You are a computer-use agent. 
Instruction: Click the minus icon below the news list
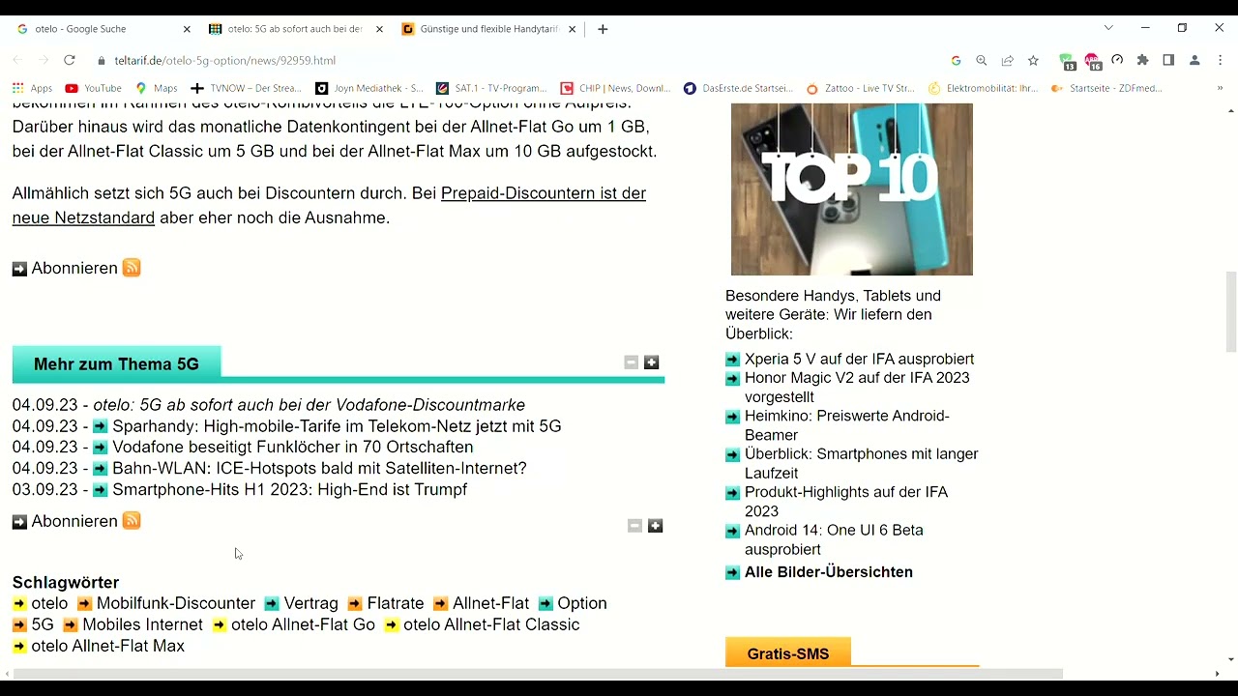coord(634,526)
